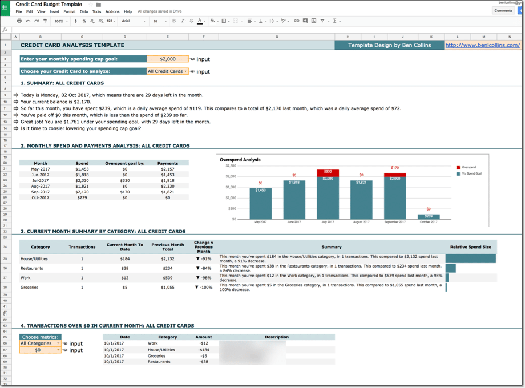
Task: Follow the benlcollins.com link
Action: [x=482, y=45]
